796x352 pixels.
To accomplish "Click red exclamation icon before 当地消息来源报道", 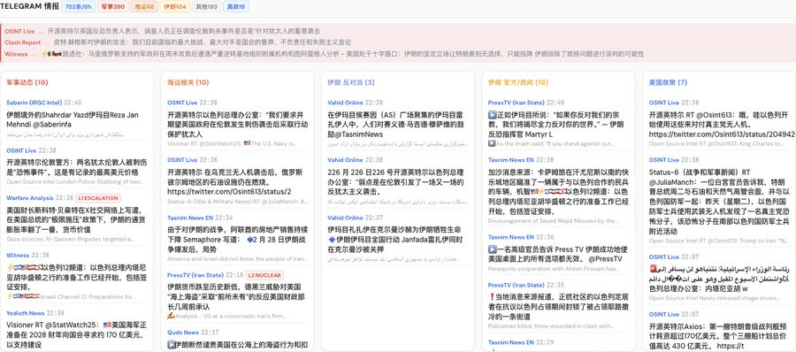I will click(x=492, y=297).
